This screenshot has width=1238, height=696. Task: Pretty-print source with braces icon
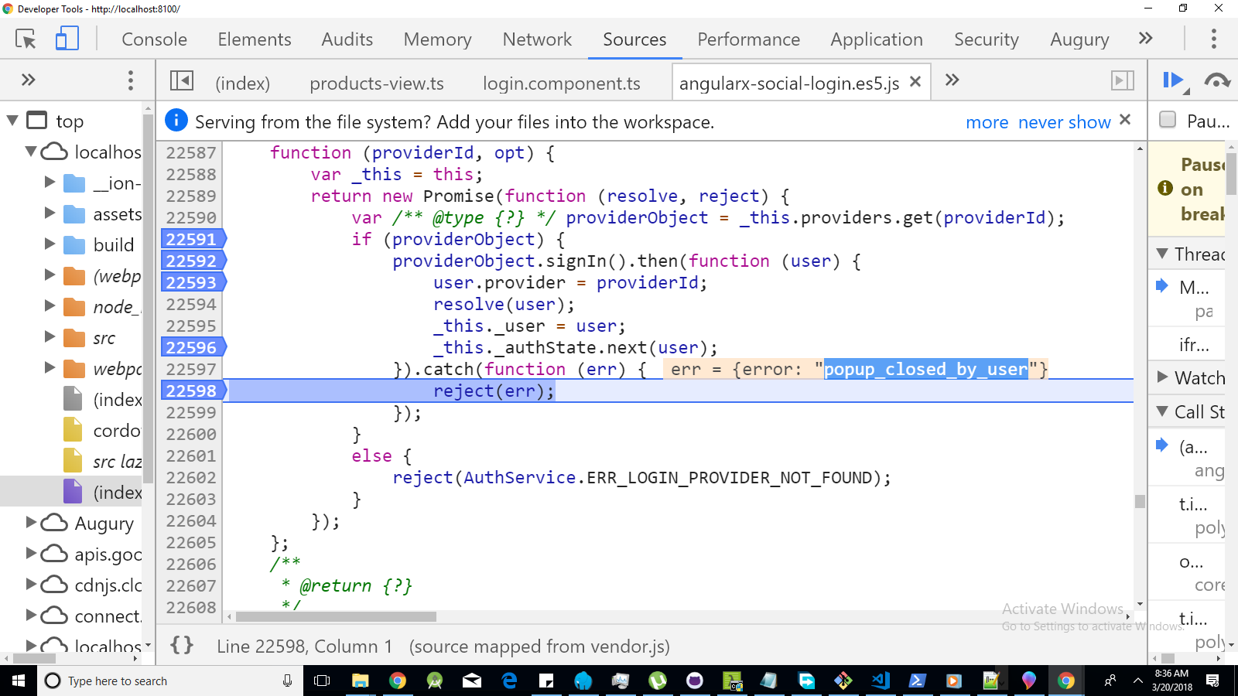tap(181, 644)
